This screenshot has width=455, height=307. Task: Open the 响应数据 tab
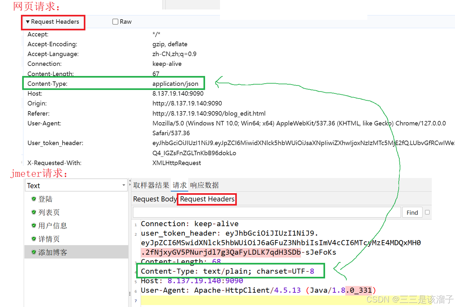click(x=204, y=185)
